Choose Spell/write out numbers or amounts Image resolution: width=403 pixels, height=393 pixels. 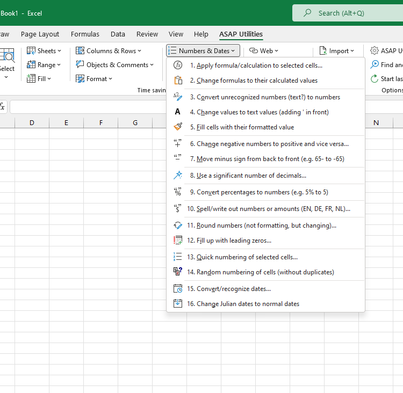tap(266, 208)
